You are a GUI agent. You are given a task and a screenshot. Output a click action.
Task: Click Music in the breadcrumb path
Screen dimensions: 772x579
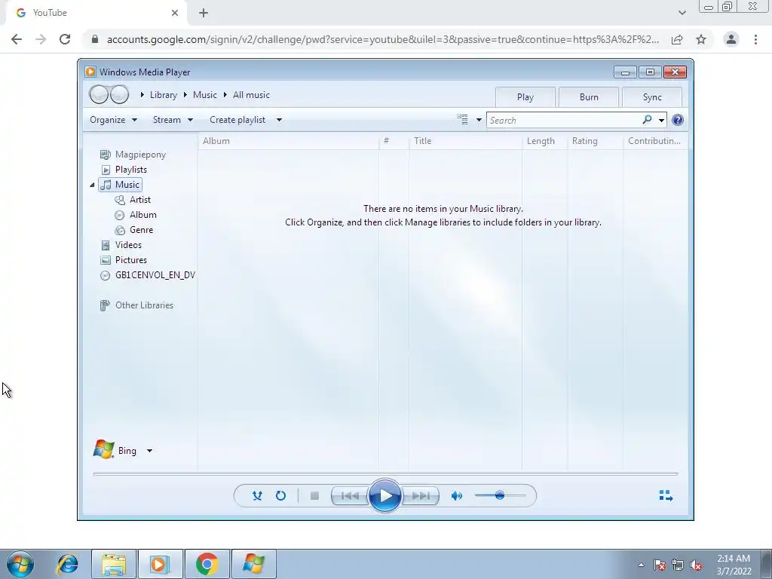[205, 95]
